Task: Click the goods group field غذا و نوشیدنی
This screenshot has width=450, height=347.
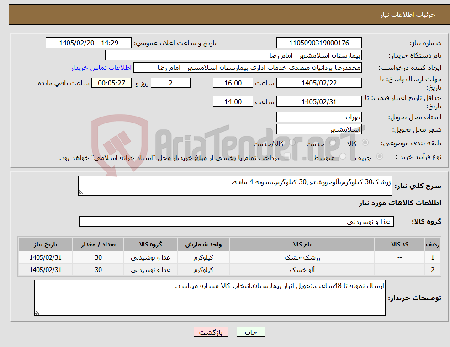Action: pos(237,221)
